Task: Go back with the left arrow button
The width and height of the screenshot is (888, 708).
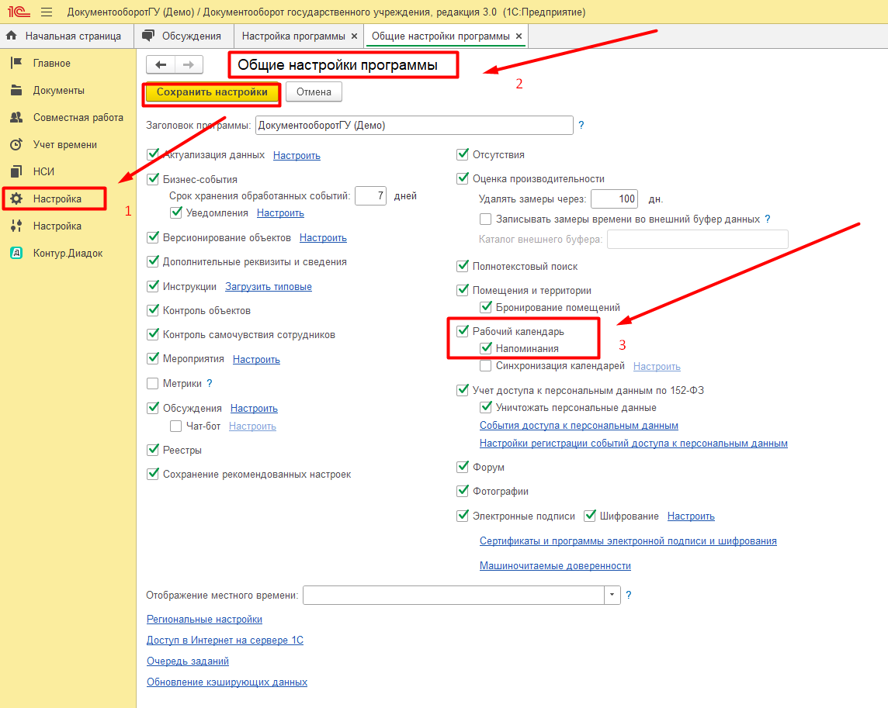Action: tap(161, 64)
